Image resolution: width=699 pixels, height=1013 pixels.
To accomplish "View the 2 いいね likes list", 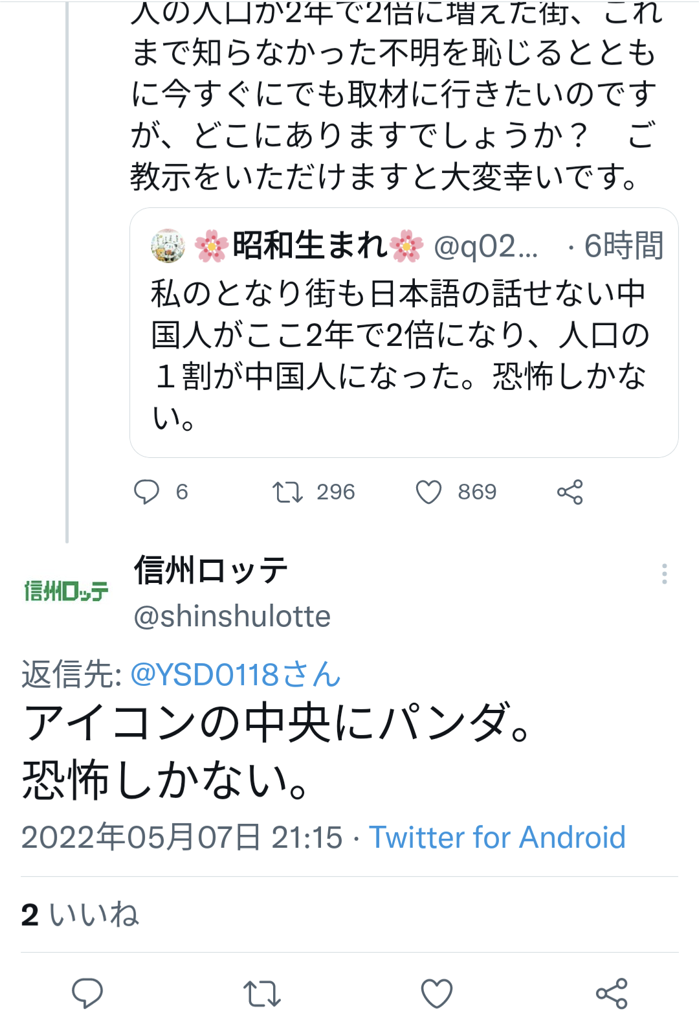I will pyautogui.click(x=80, y=915).
